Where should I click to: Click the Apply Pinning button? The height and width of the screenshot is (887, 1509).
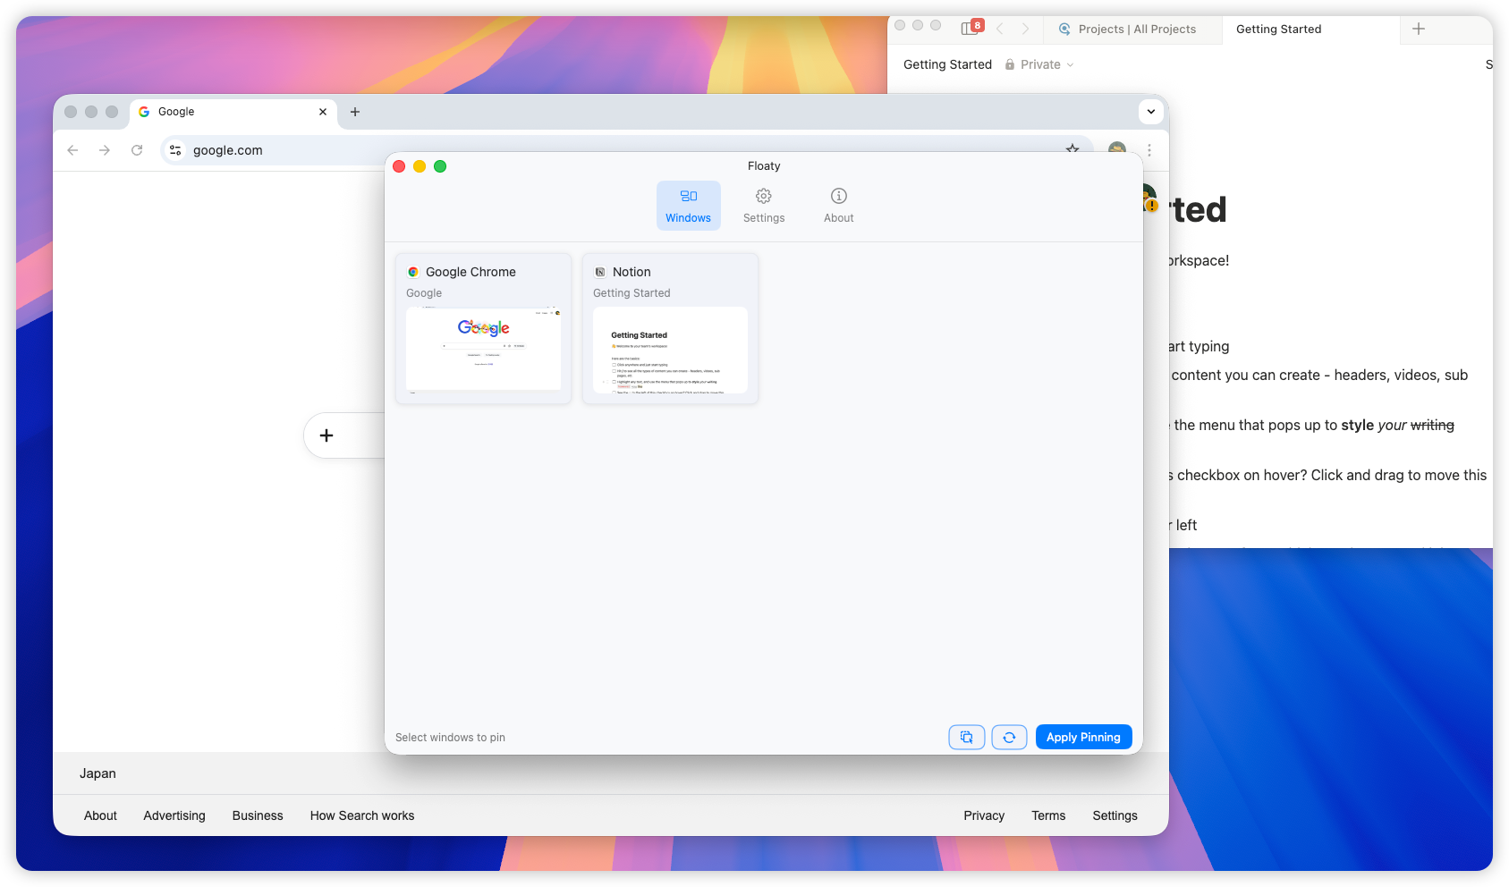click(1083, 737)
